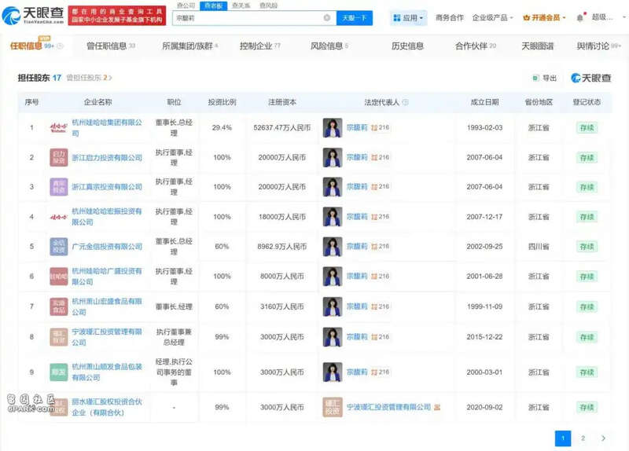
Task: Click the notification bell icon
Action: [580, 17]
